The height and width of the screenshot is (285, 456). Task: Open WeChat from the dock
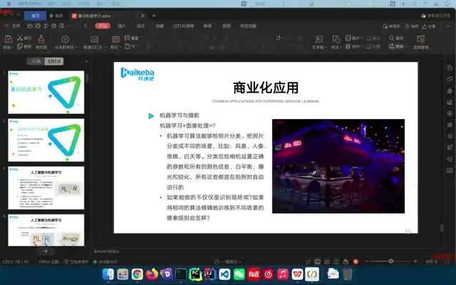(239, 274)
